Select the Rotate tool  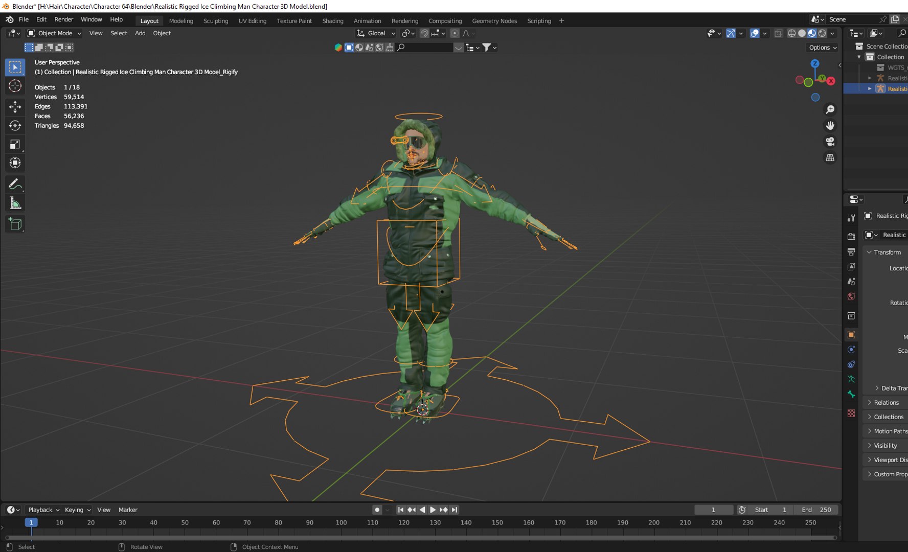pyautogui.click(x=15, y=125)
